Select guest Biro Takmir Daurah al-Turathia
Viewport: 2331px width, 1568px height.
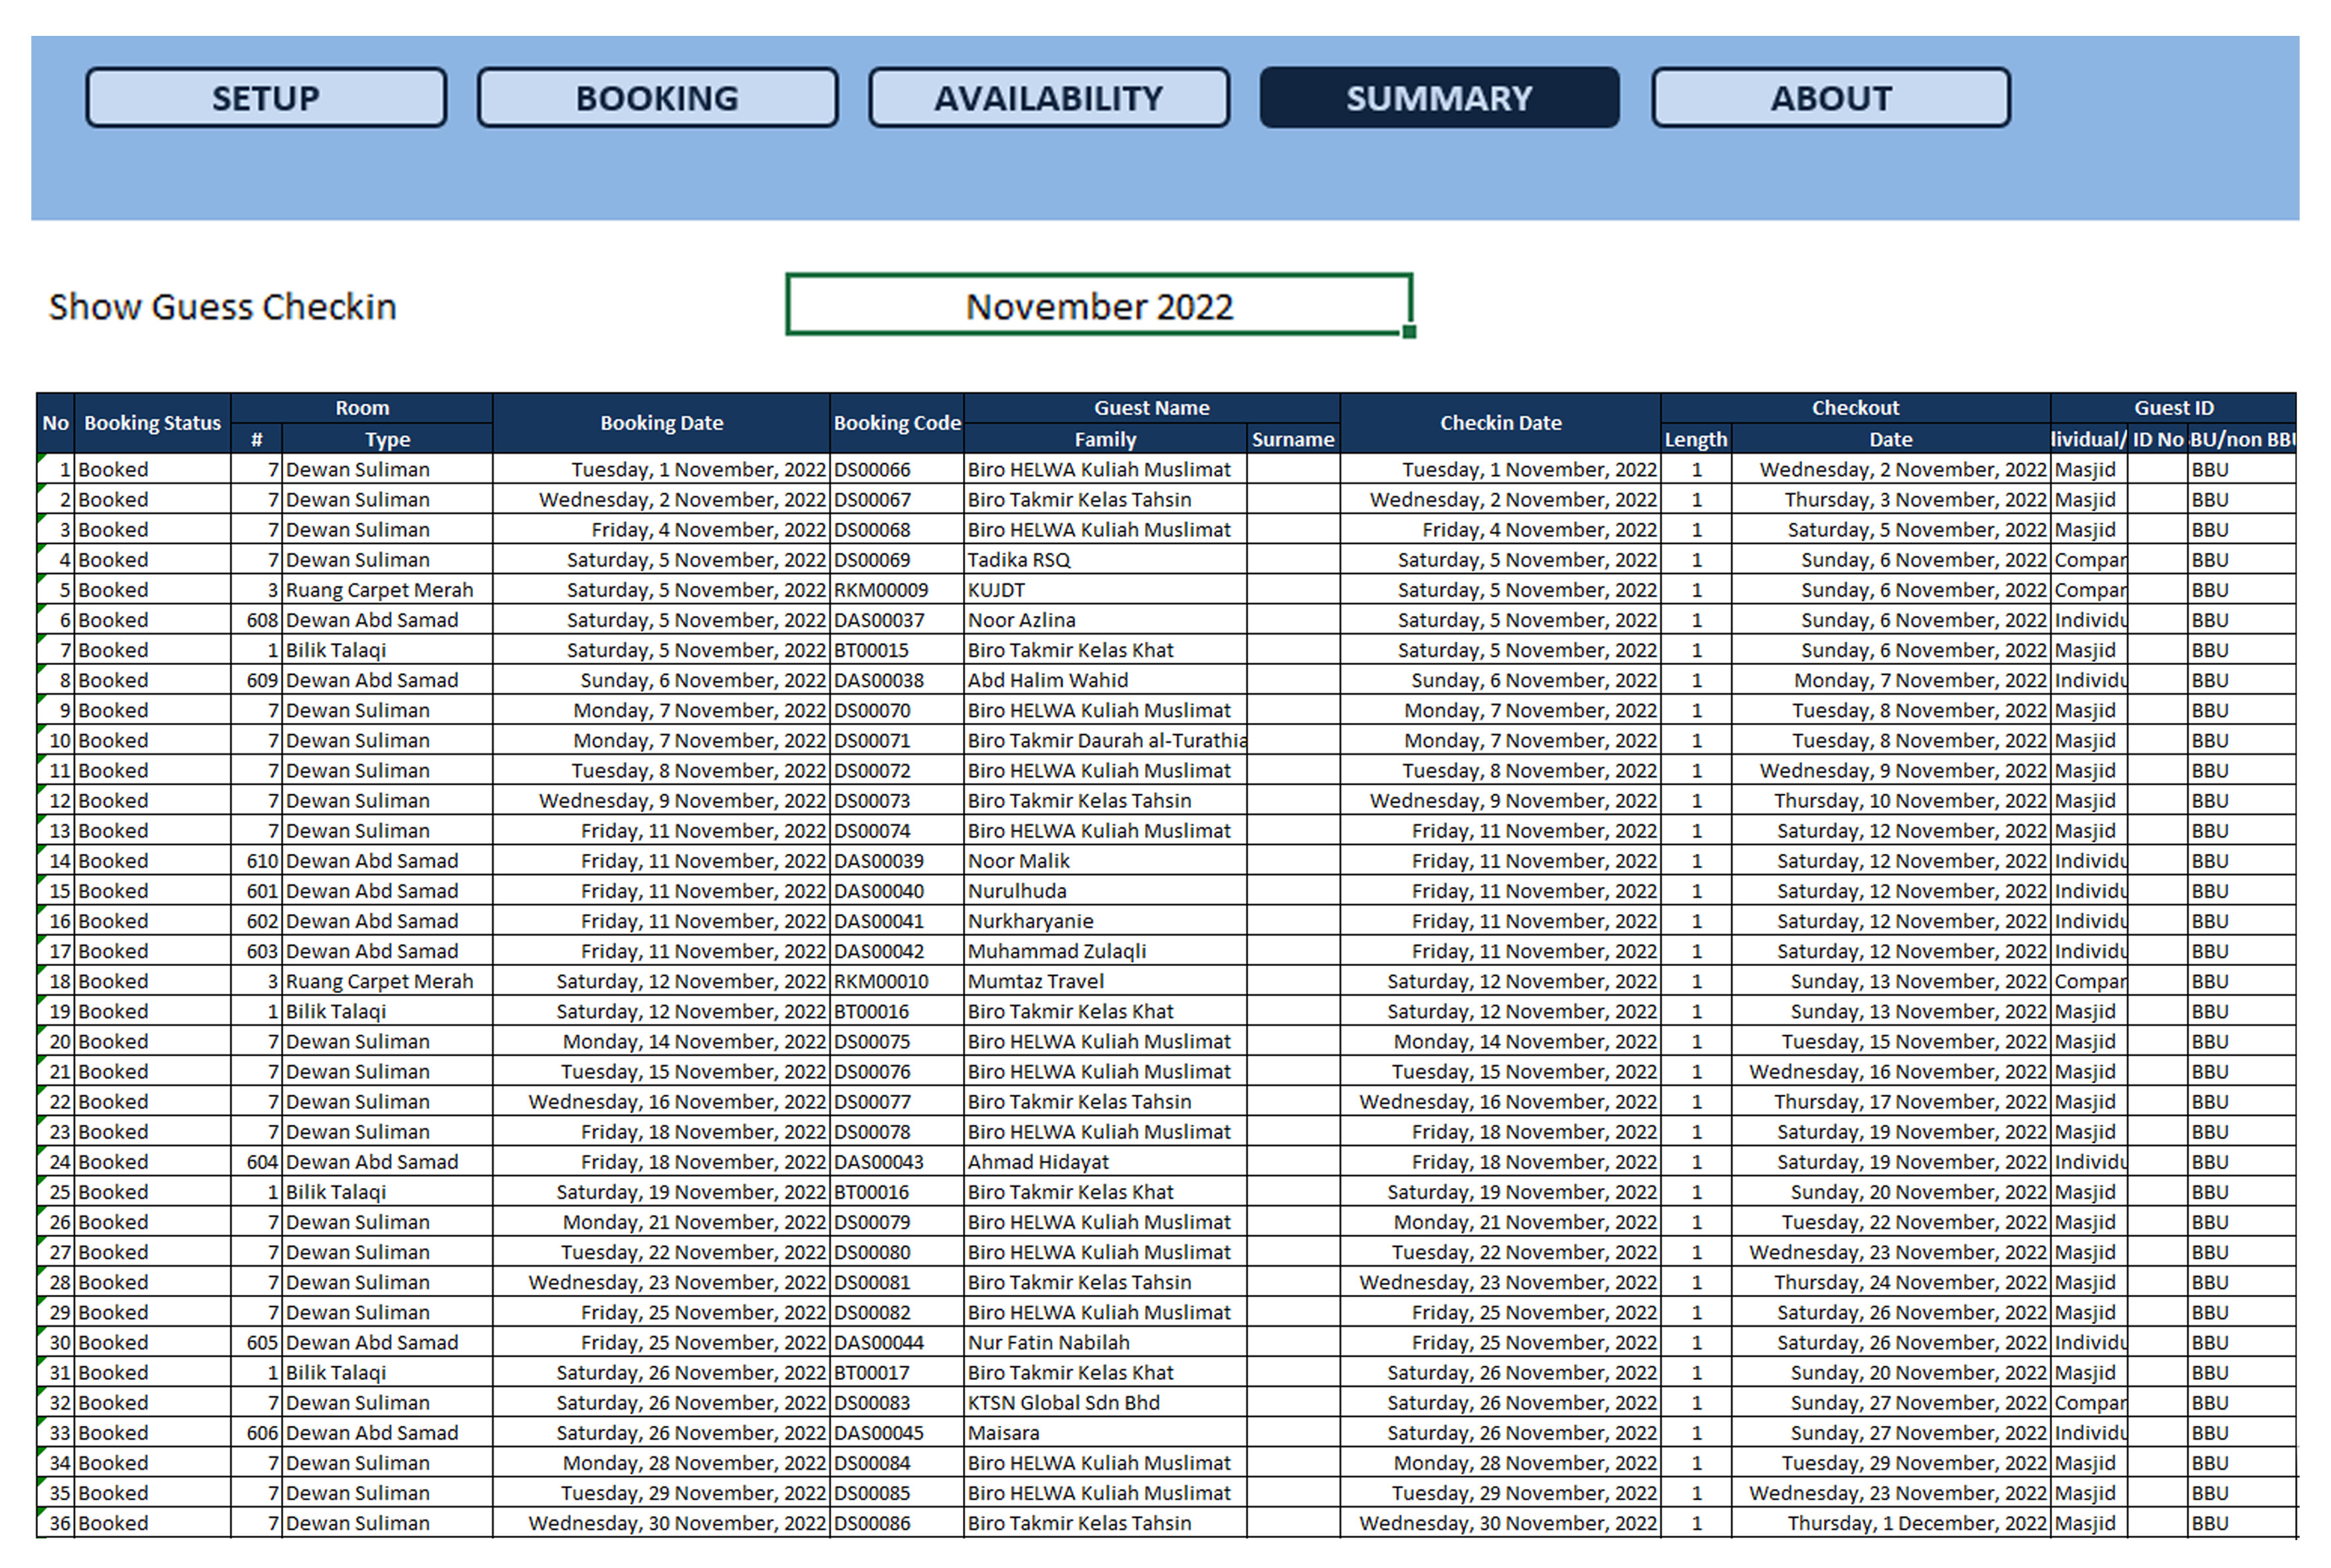click(x=1105, y=740)
